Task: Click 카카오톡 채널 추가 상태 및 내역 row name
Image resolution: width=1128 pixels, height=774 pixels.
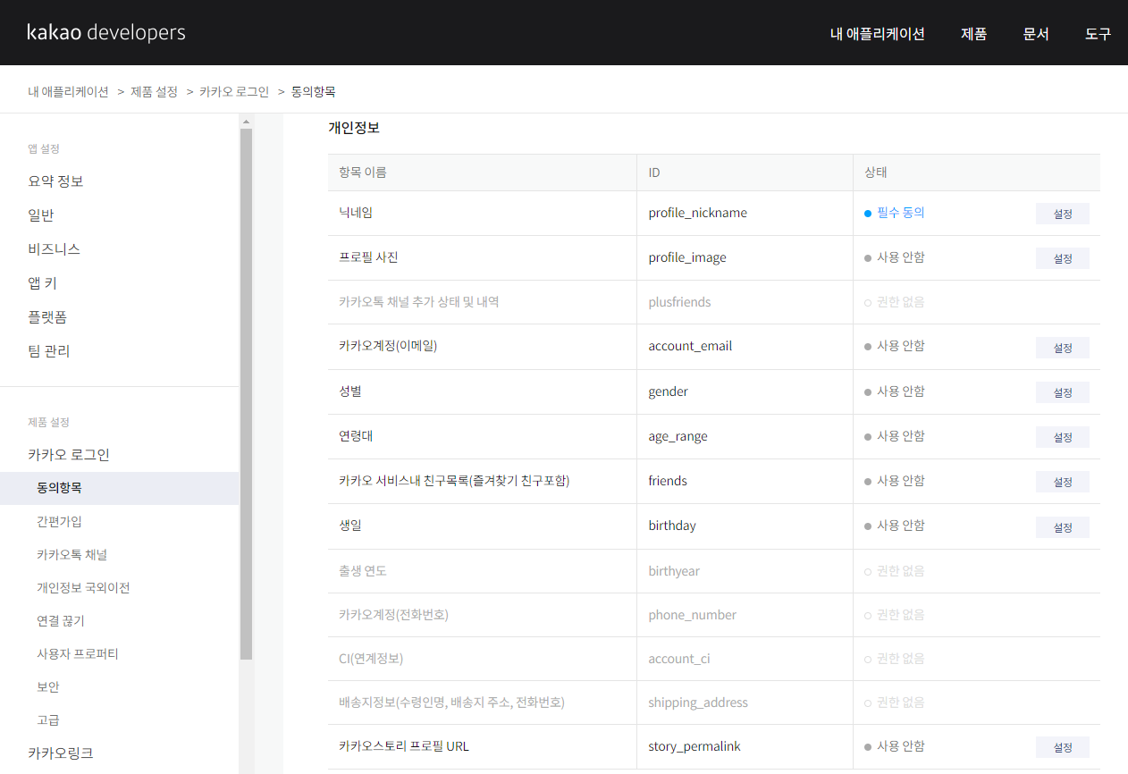Action: pyautogui.click(x=419, y=302)
